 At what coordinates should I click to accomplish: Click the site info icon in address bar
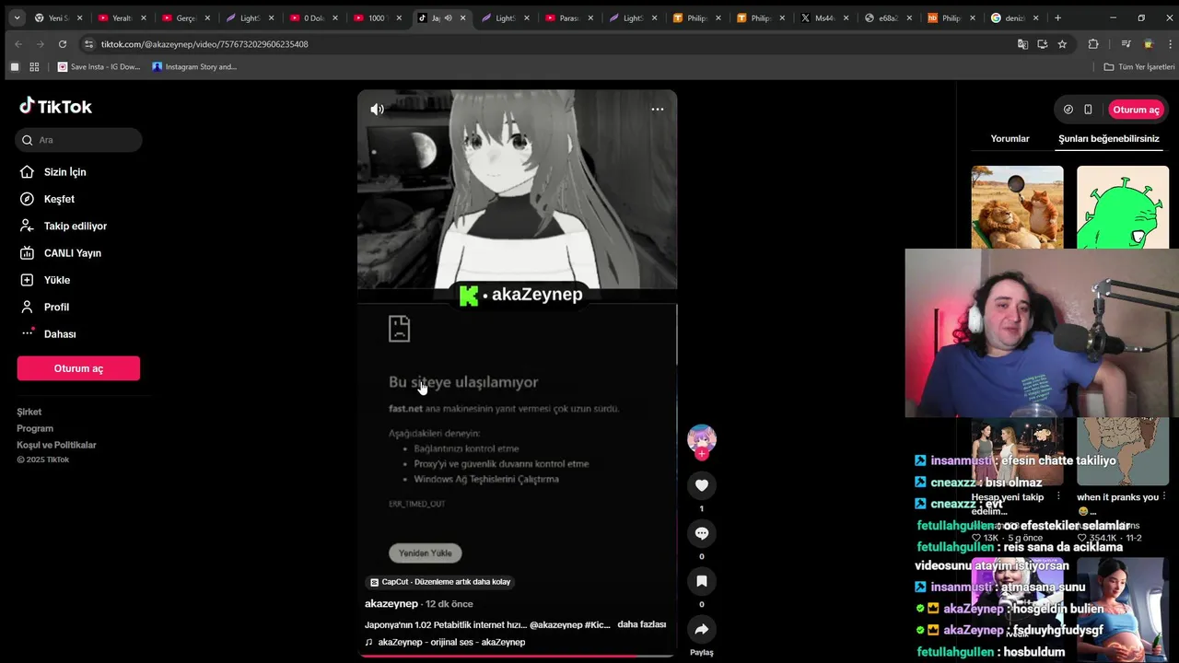tap(88, 44)
